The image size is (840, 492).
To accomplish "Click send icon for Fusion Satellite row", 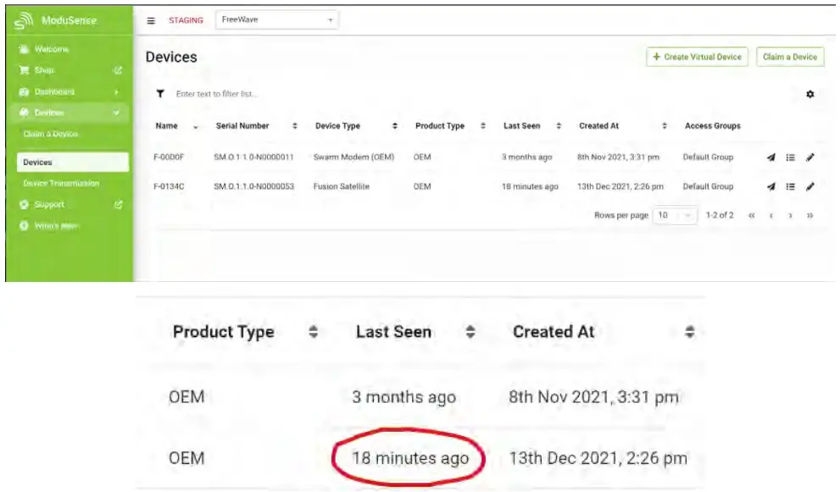I will coord(771,186).
